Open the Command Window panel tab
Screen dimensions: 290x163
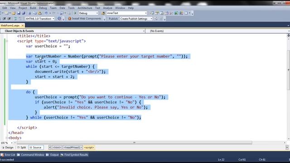[x=31, y=155]
